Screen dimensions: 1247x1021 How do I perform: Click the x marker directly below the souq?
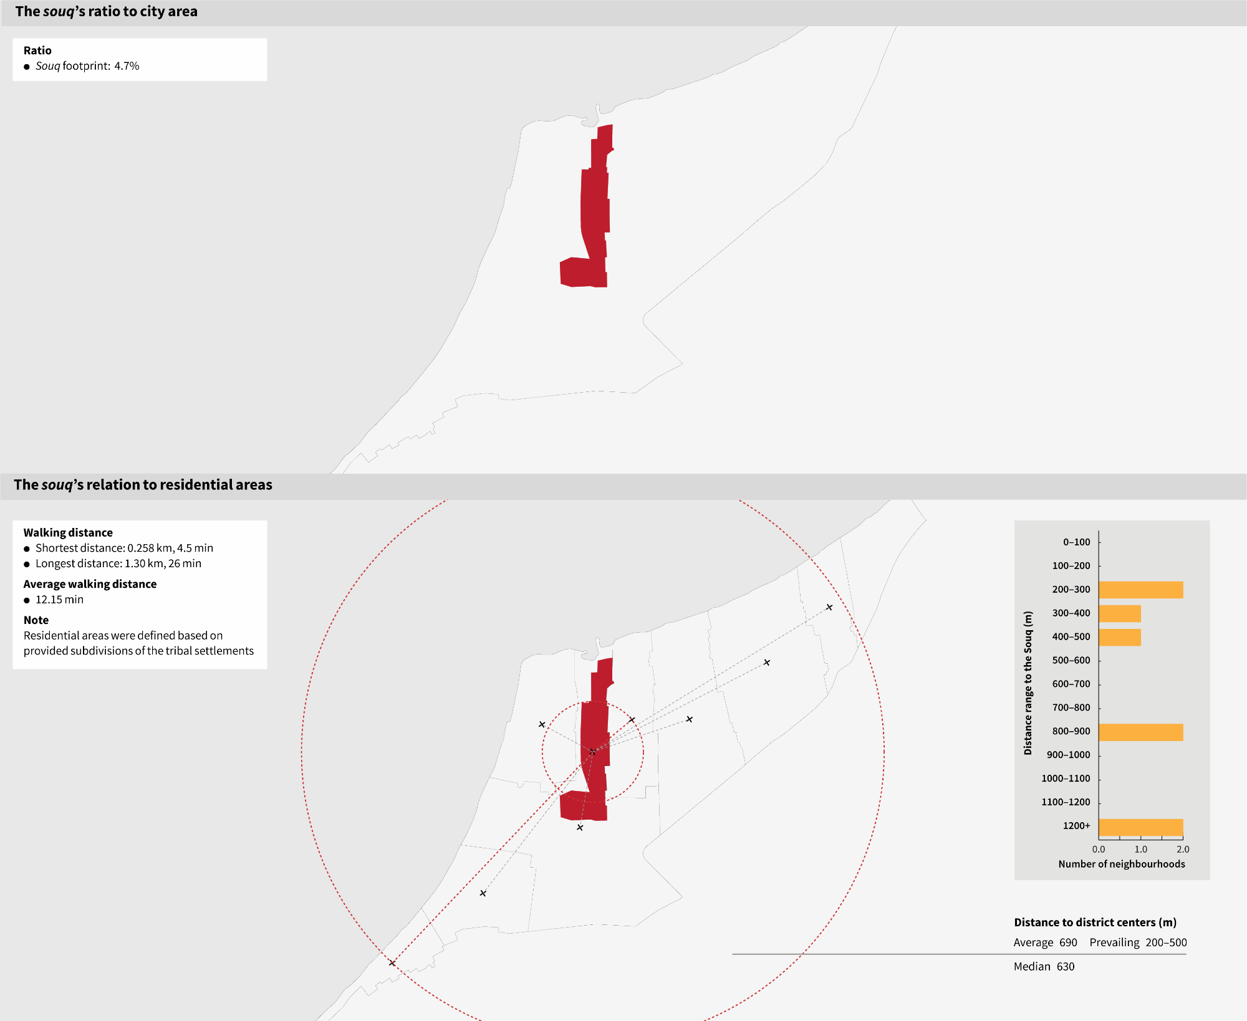tap(580, 828)
